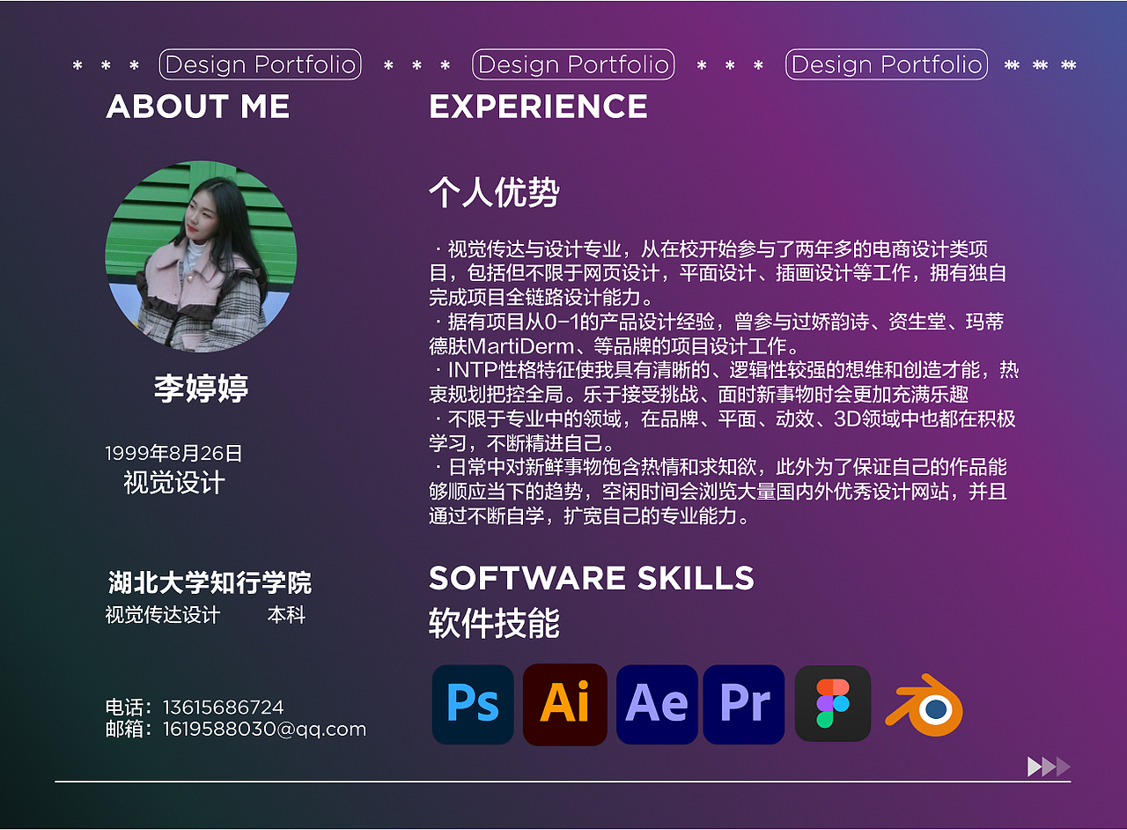This screenshot has width=1127, height=830.
Task: Click the phone number 13615686724
Action: (x=224, y=708)
